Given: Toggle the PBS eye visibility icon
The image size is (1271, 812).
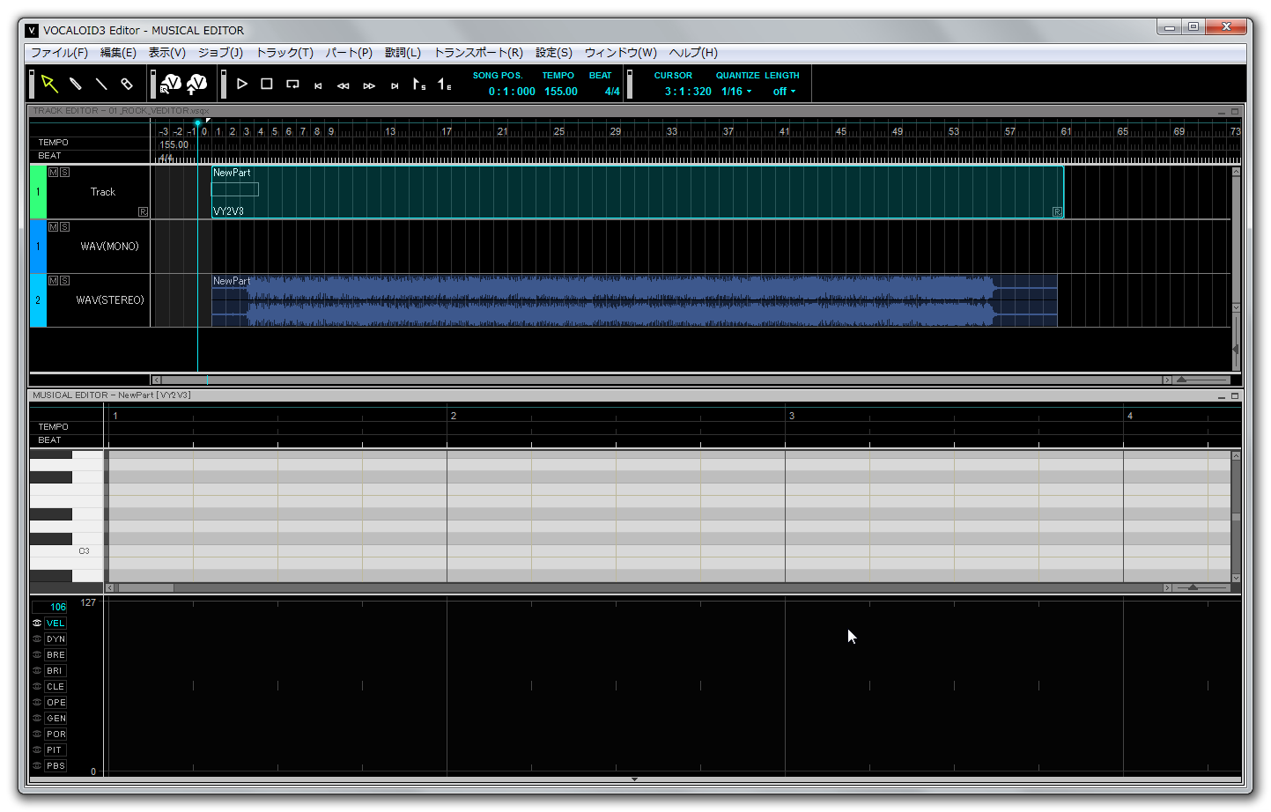Looking at the screenshot, I should tap(37, 765).
